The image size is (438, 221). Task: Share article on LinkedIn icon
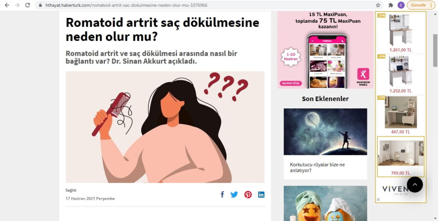[261, 195]
